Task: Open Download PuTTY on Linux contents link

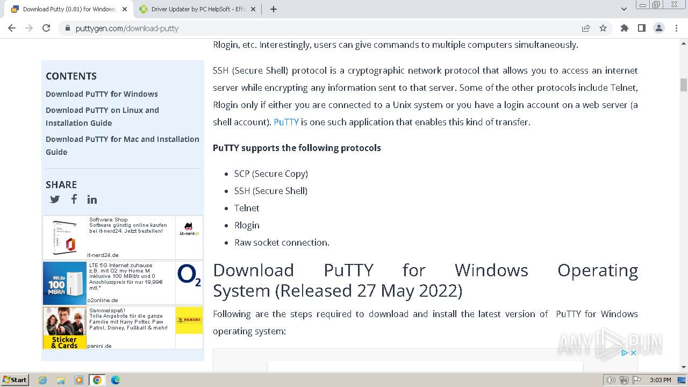Action: [x=102, y=117]
